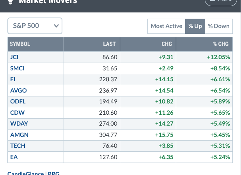
Task: Click the +10.82 change for ODFL
Action: click(x=164, y=101)
